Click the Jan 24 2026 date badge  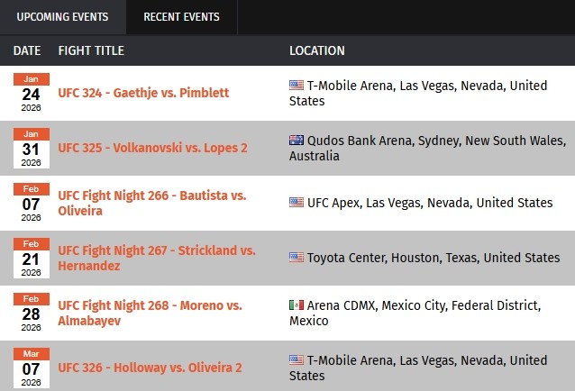pos(31,93)
